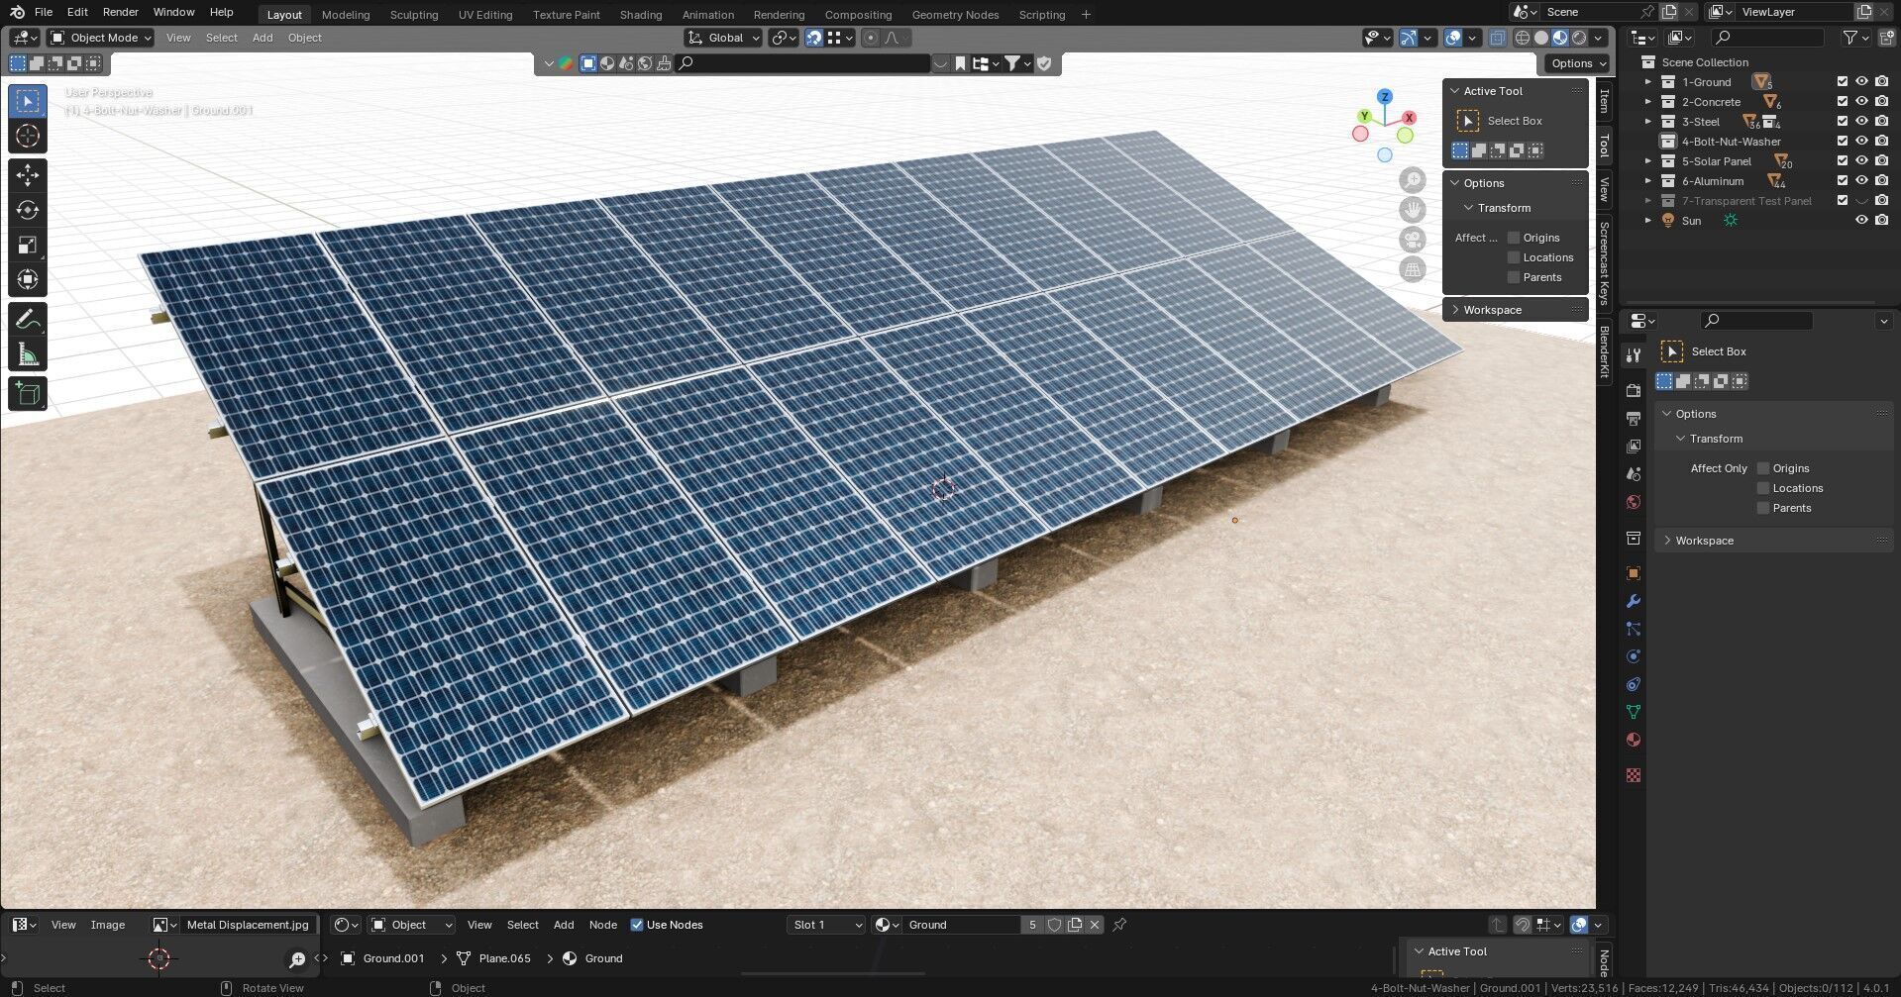Click the Metal Displacement.jpg image name field

[x=248, y=925]
